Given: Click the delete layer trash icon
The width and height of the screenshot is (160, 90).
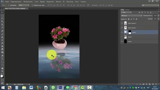Looking at the screenshot, I should [x=156, y=84].
